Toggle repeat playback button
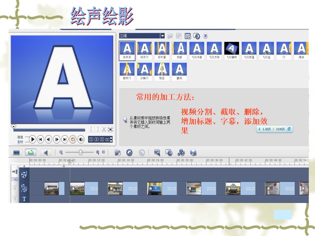 tap(73, 139)
